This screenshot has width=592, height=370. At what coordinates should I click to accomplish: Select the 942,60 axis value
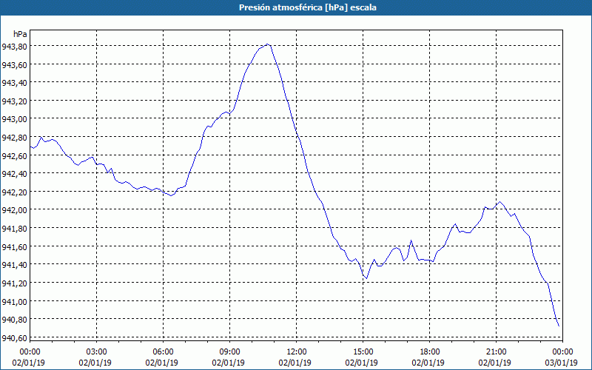tap(14, 155)
